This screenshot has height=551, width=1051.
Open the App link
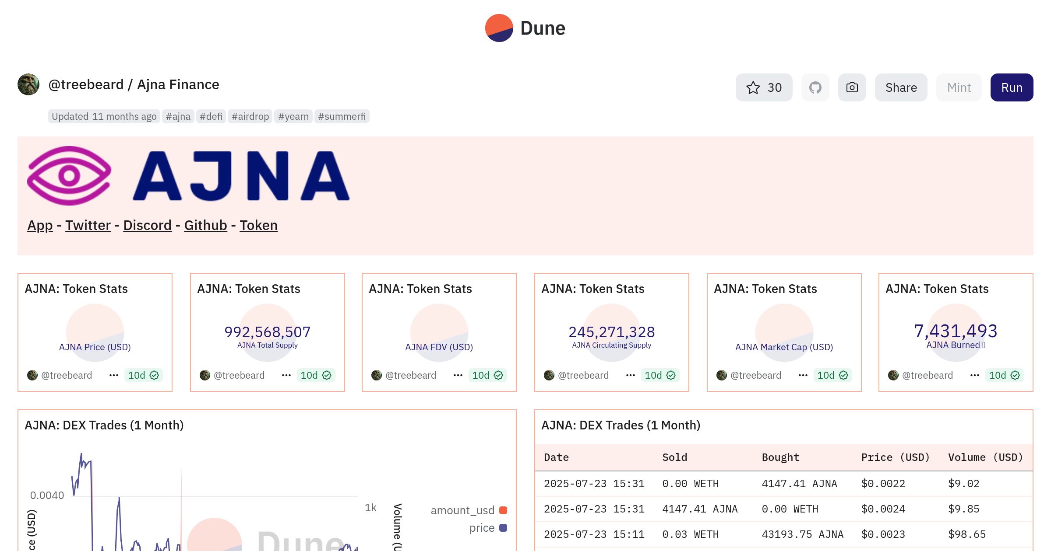click(x=40, y=225)
